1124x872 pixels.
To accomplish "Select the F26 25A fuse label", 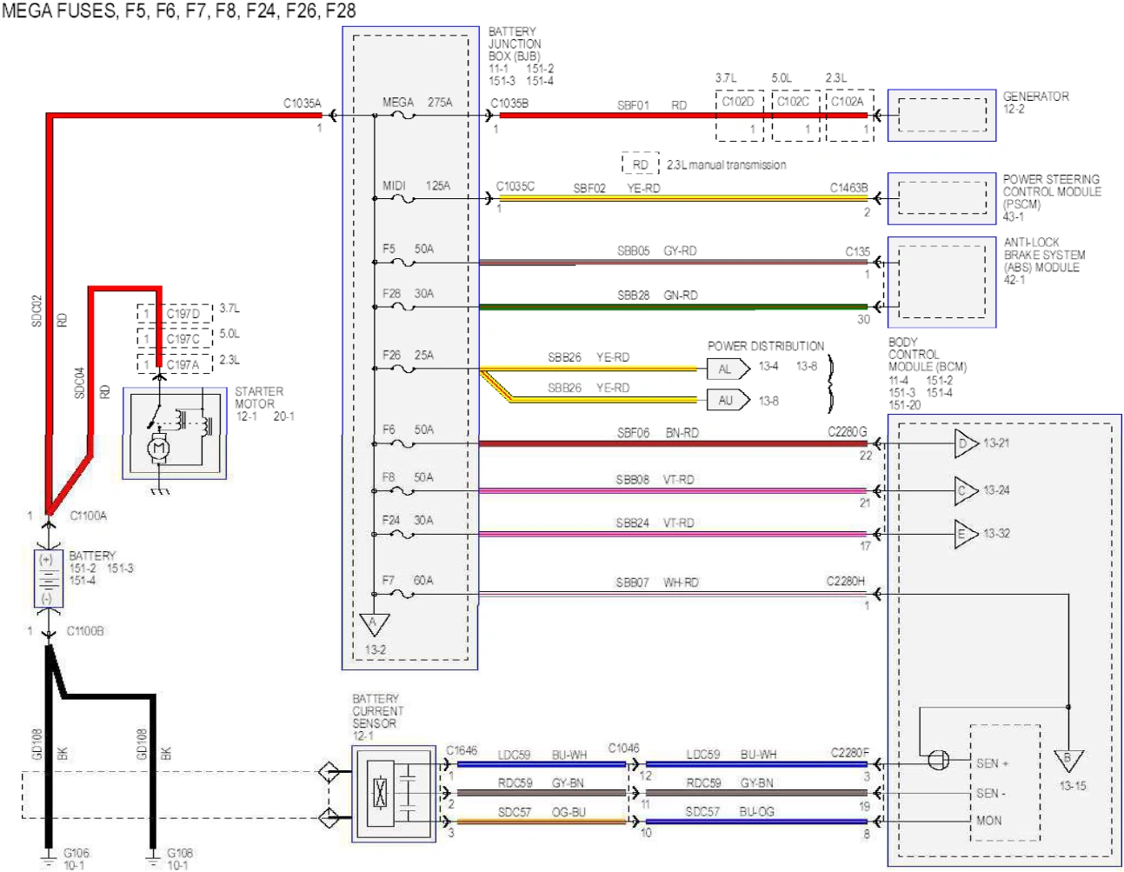I will 408,356.
